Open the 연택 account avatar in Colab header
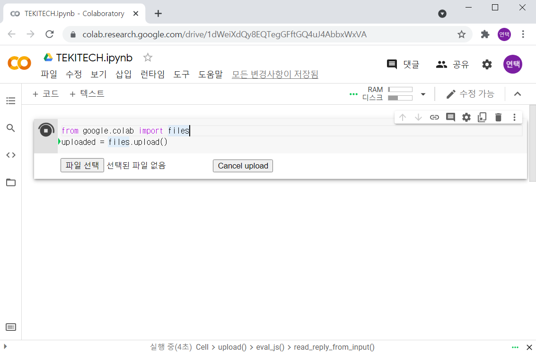The width and height of the screenshot is (536, 353). (512, 64)
